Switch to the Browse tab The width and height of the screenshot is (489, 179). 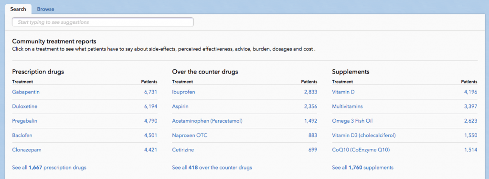click(45, 9)
